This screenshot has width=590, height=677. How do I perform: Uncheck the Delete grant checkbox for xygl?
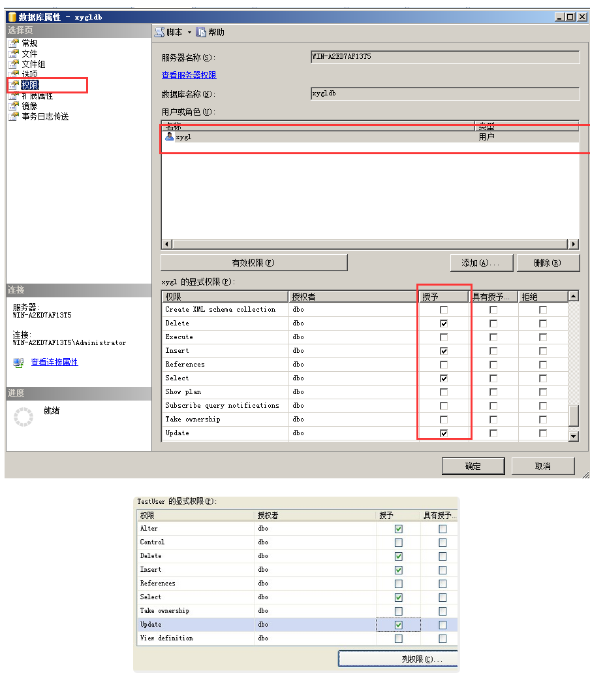click(x=444, y=323)
